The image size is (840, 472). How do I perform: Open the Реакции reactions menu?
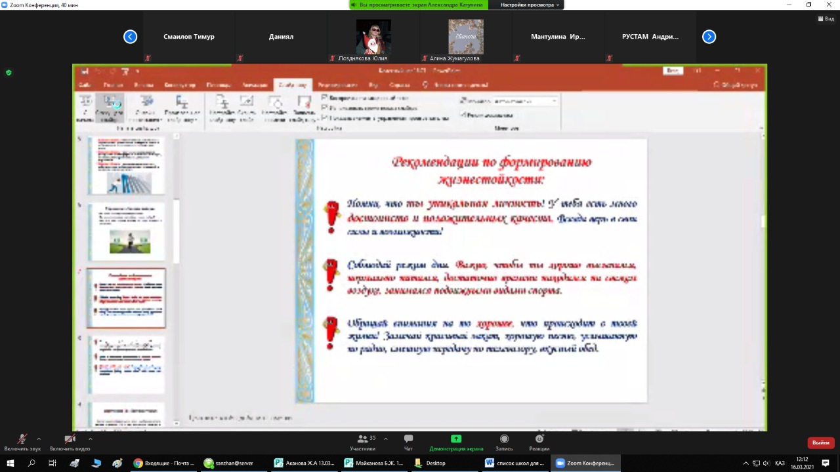click(x=539, y=442)
